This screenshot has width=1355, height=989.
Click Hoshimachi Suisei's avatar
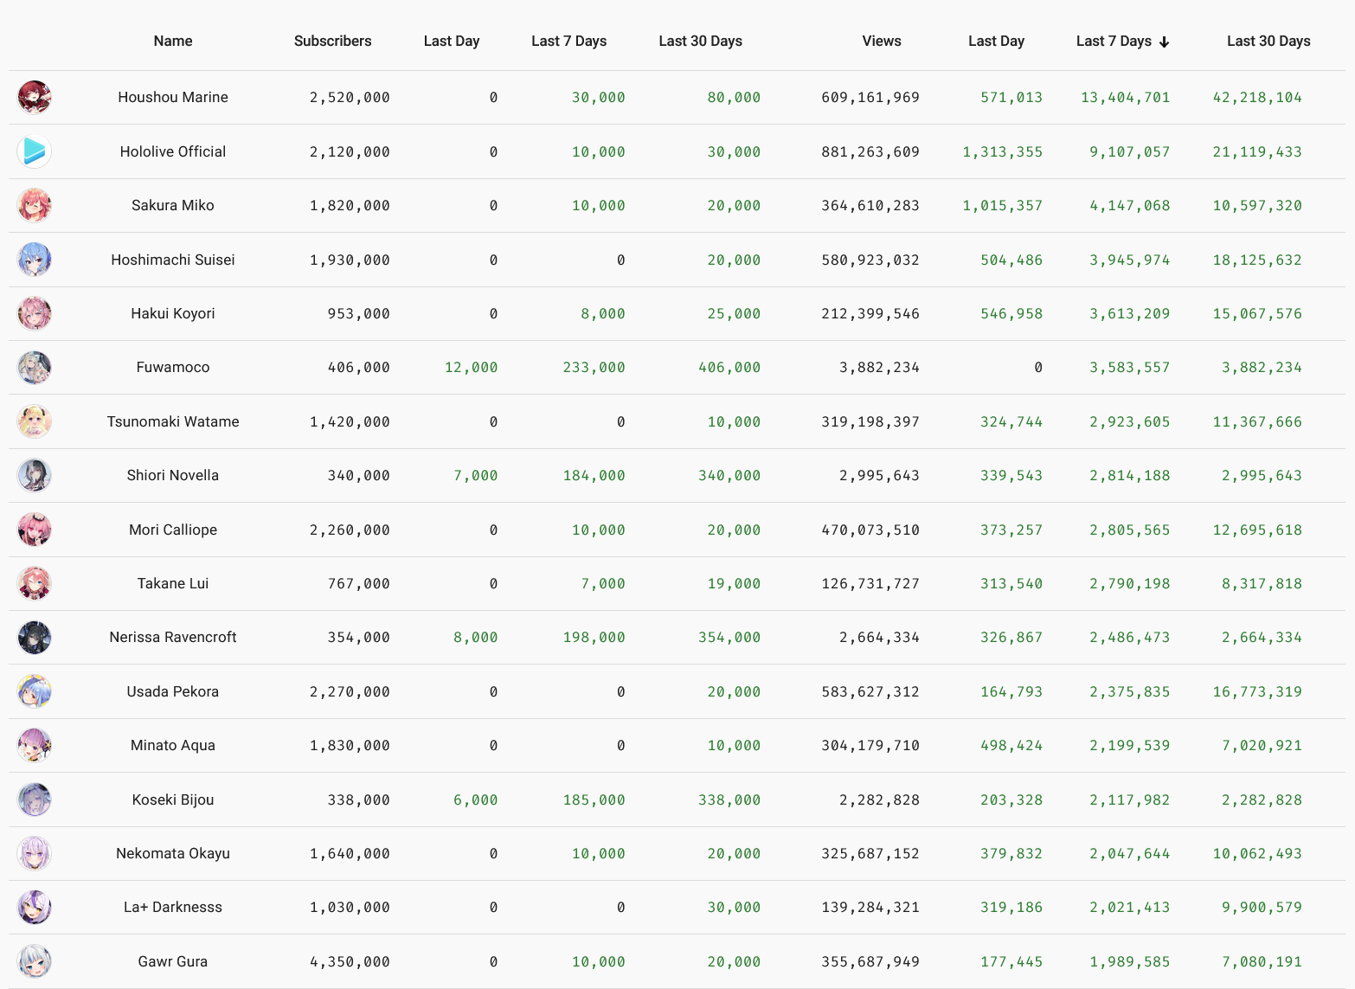pos(35,260)
